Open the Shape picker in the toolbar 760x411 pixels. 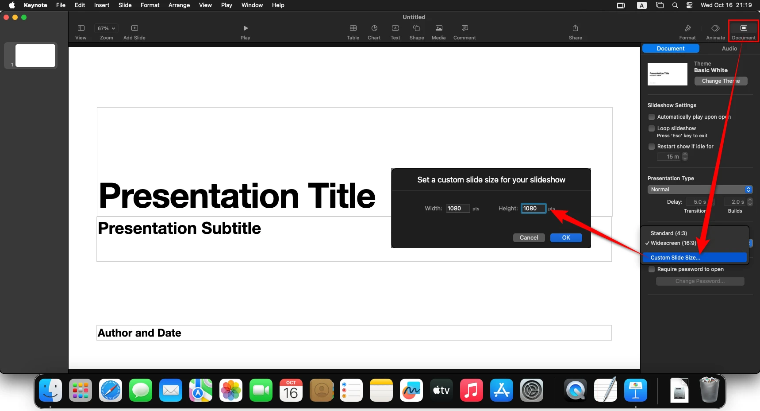click(x=417, y=32)
